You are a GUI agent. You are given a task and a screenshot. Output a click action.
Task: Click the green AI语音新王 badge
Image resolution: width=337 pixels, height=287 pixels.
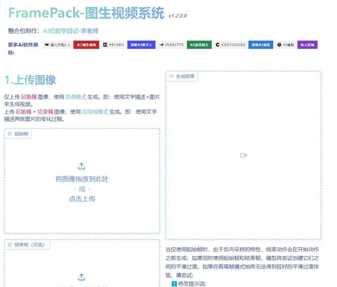coord(199,45)
